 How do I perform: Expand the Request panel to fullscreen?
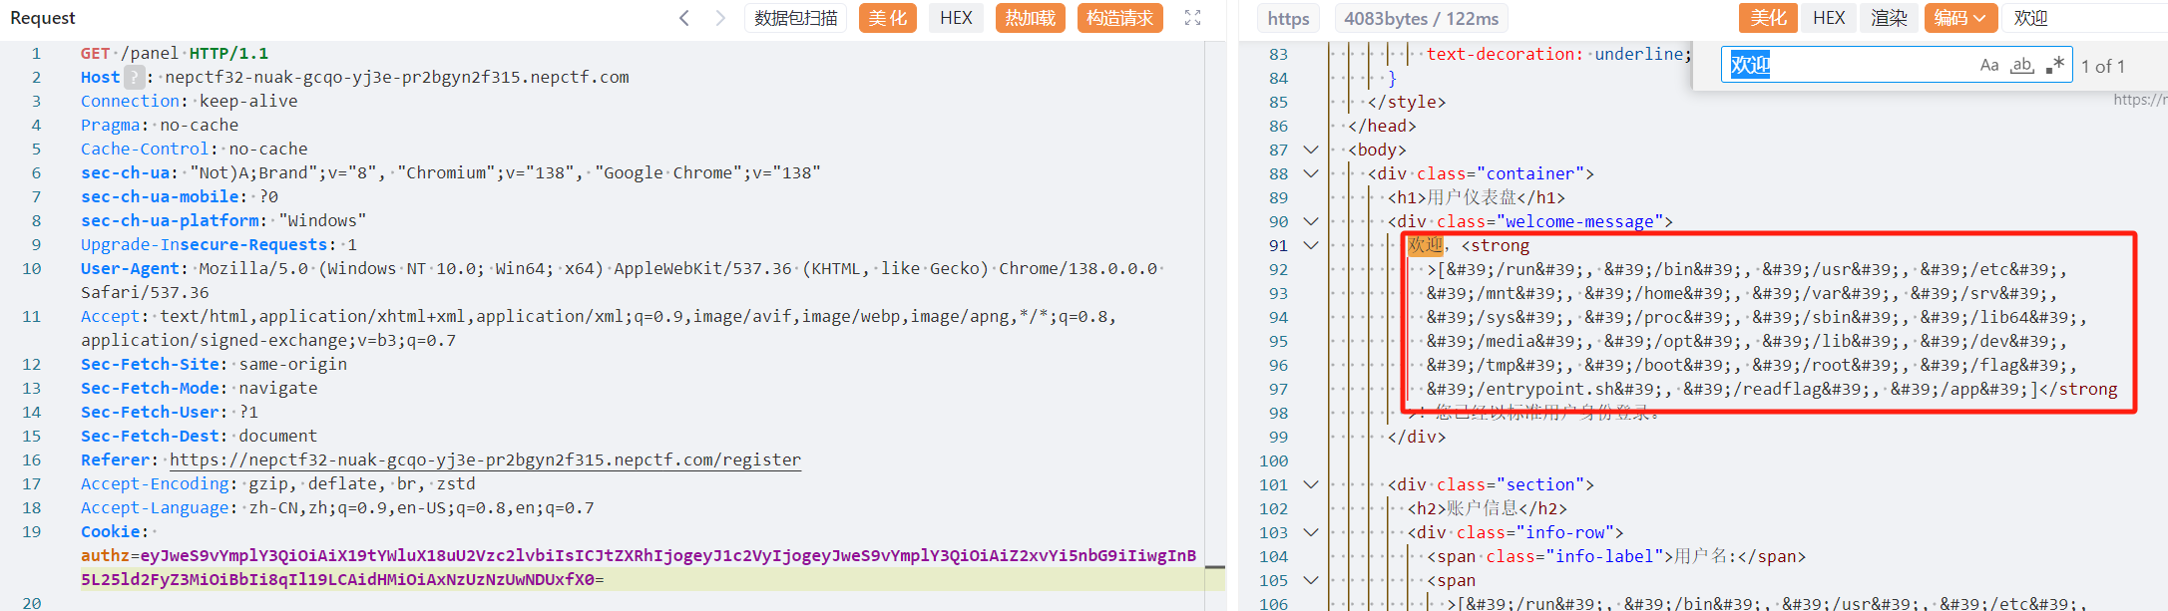pos(1192,18)
